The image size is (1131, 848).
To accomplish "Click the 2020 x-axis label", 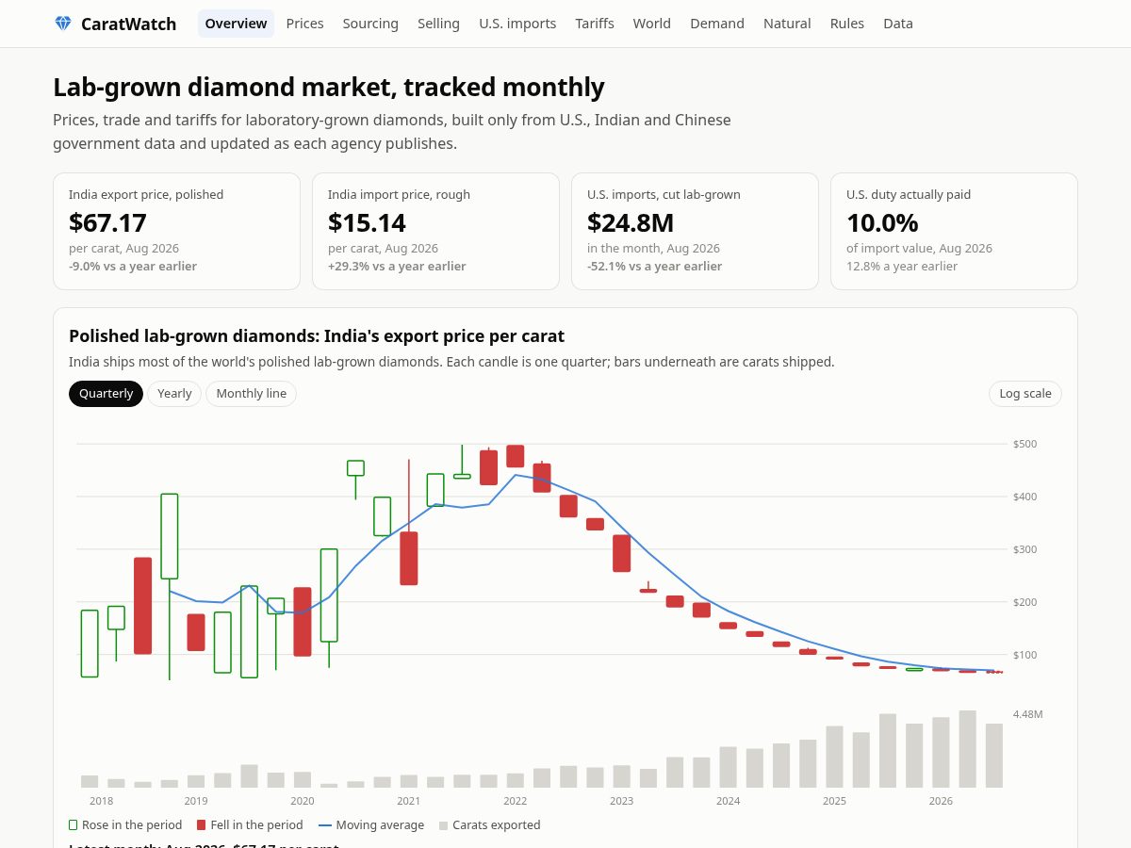I will click(x=303, y=801).
